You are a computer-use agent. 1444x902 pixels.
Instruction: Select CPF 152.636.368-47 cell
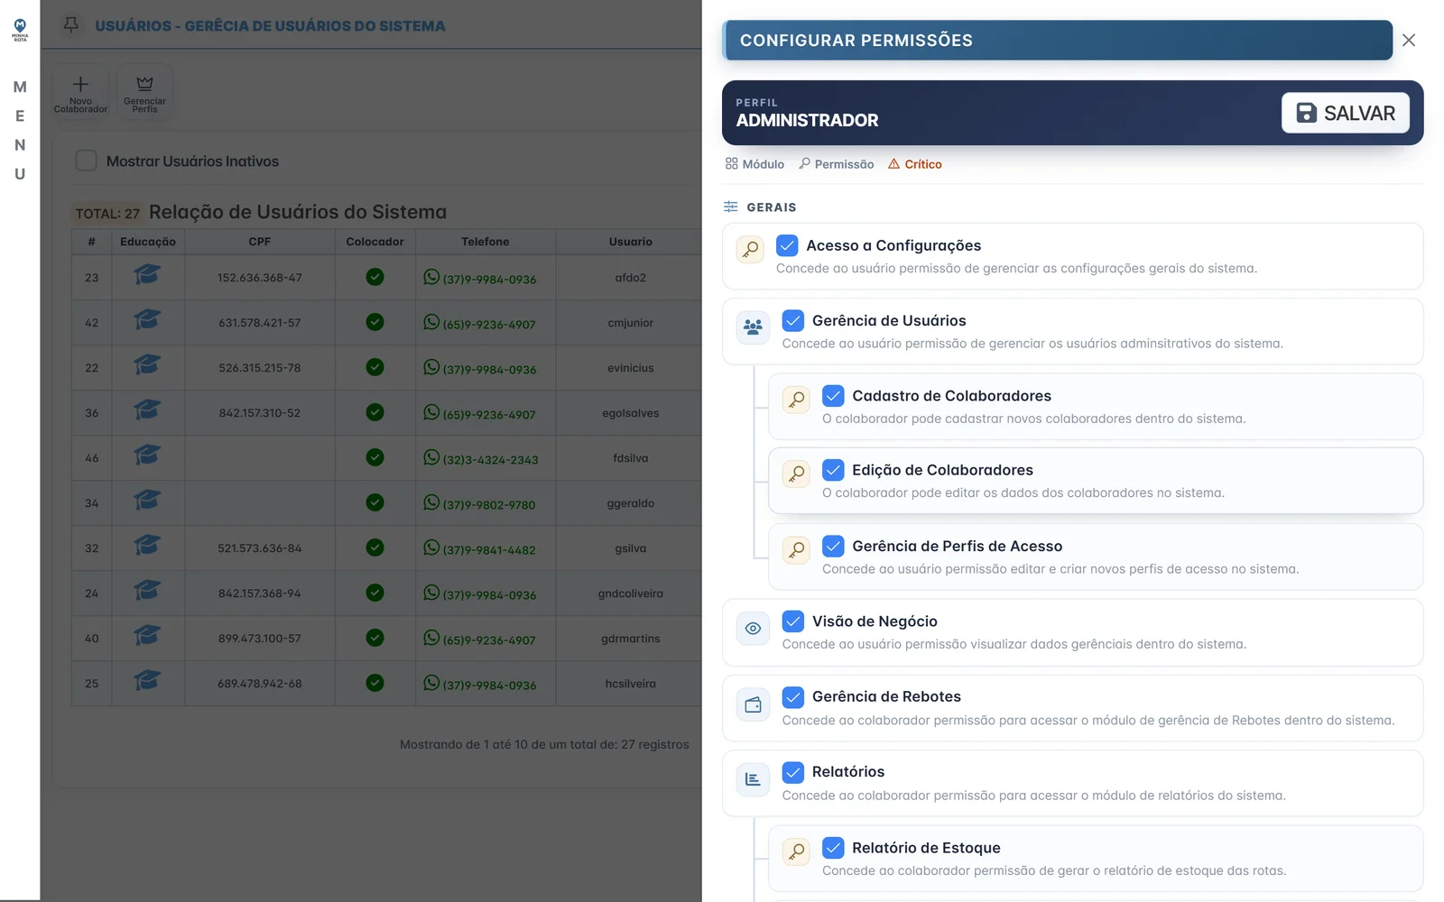pos(260,278)
